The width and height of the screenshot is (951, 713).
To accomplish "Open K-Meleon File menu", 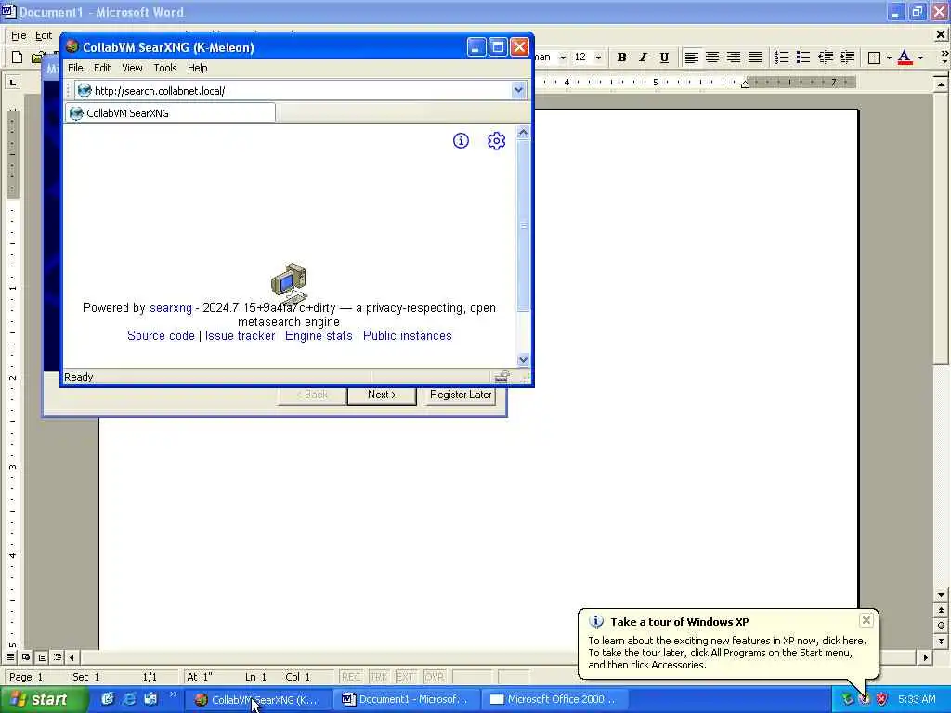I will click(x=75, y=68).
